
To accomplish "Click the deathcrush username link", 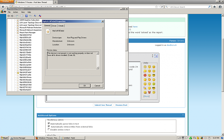I will 172,45.
